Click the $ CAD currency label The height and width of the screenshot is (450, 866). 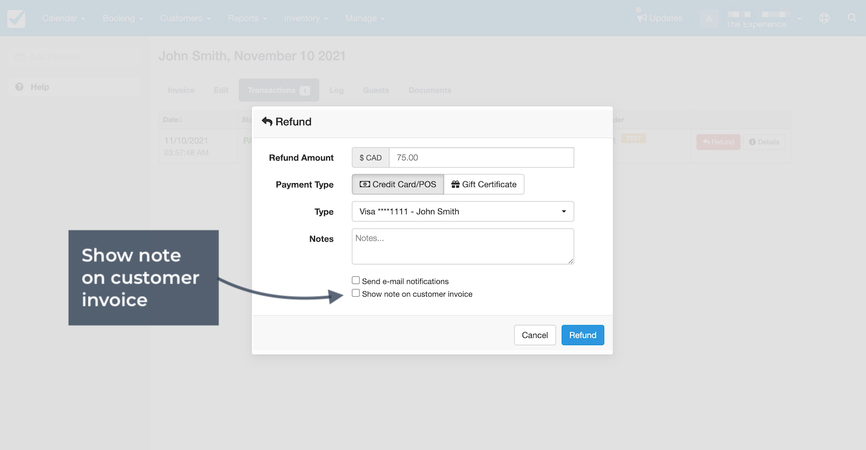click(371, 157)
